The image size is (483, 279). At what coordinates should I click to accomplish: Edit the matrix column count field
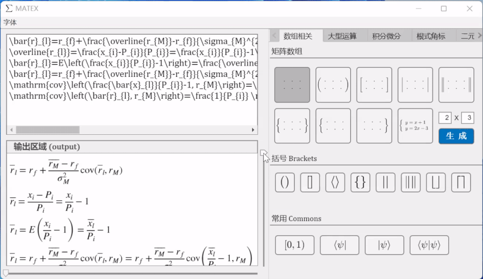[x=468, y=117]
